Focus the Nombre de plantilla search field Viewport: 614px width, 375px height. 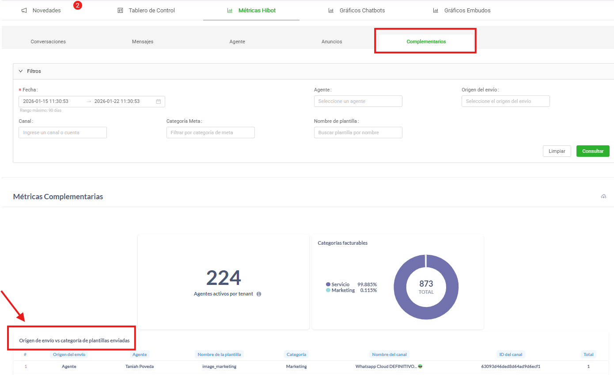click(358, 133)
